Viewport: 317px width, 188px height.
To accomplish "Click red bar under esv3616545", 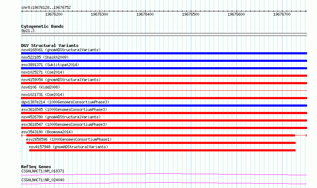I will pos(164,113).
